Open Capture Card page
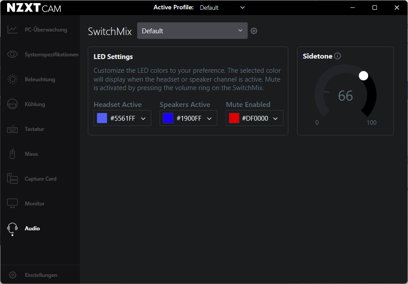408x284 pixels. 40,178
